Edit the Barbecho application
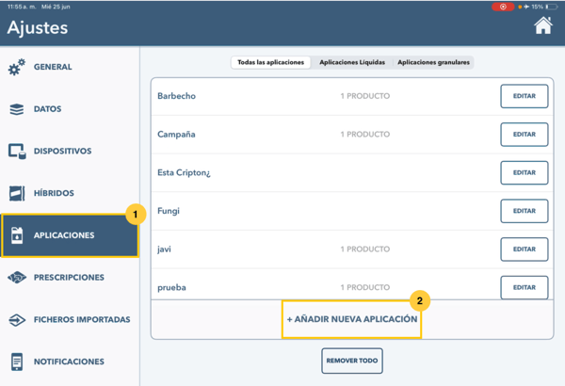The width and height of the screenshot is (565, 386). point(525,96)
